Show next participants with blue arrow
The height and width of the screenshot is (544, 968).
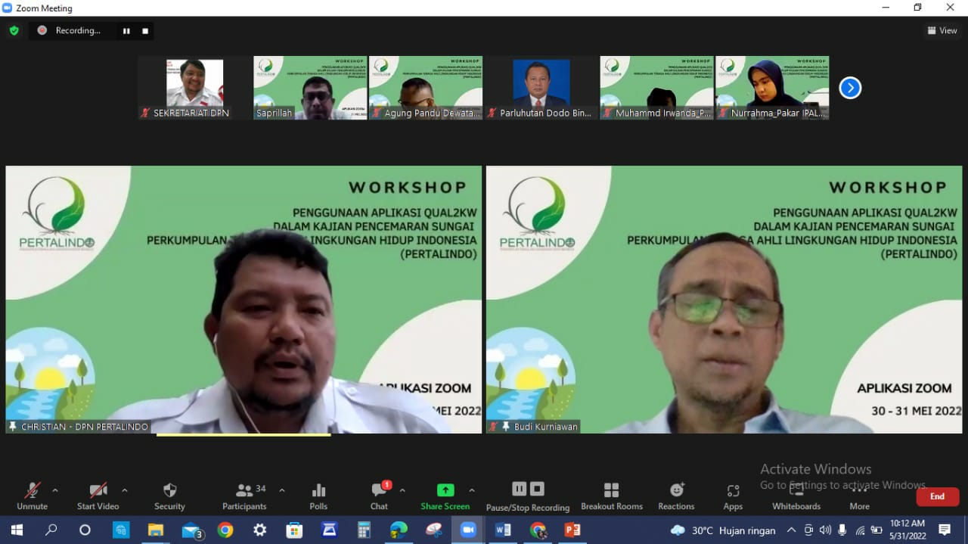pos(850,89)
